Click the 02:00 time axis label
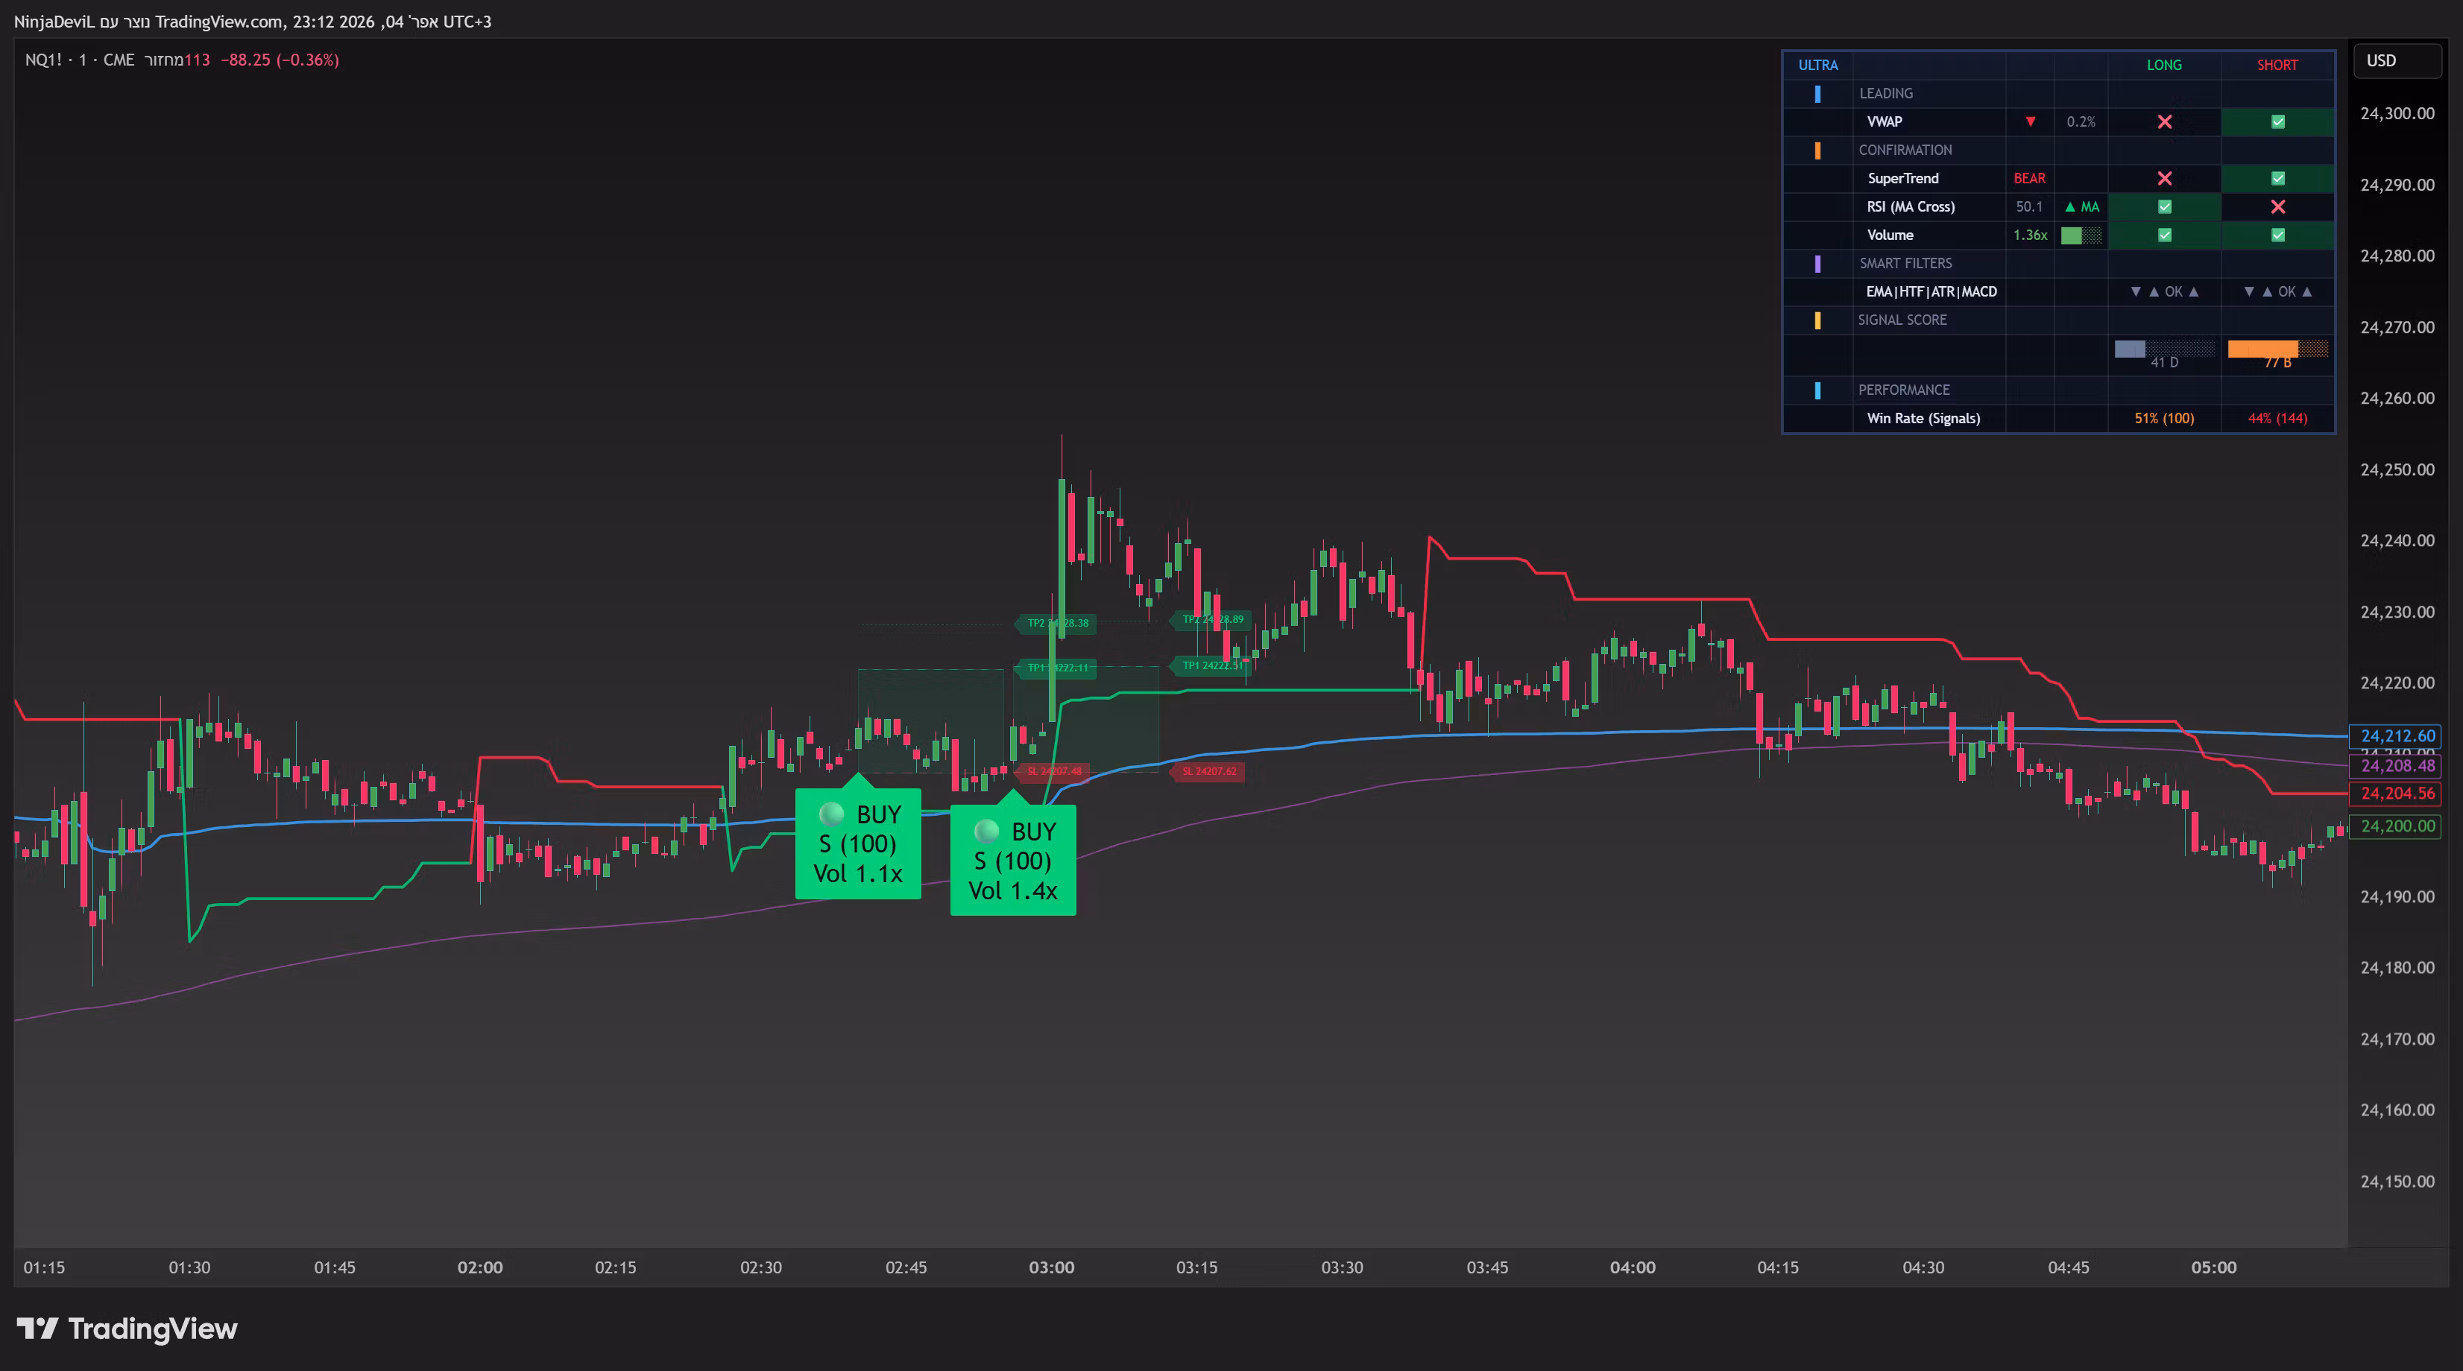This screenshot has width=2463, height=1371. point(480,1268)
